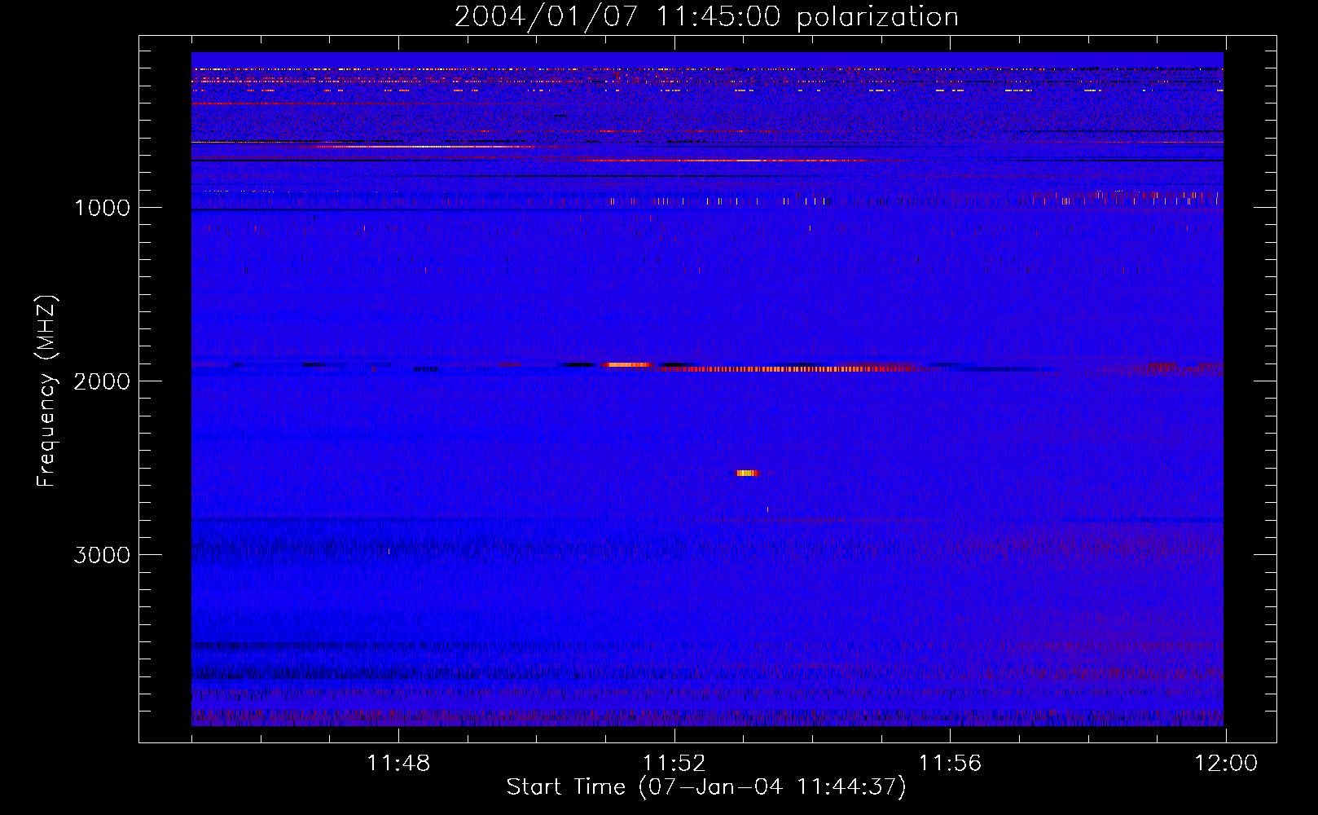
Task: Click the bright orange streak near 2000 MHz at 11:51
Action: point(626,364)
